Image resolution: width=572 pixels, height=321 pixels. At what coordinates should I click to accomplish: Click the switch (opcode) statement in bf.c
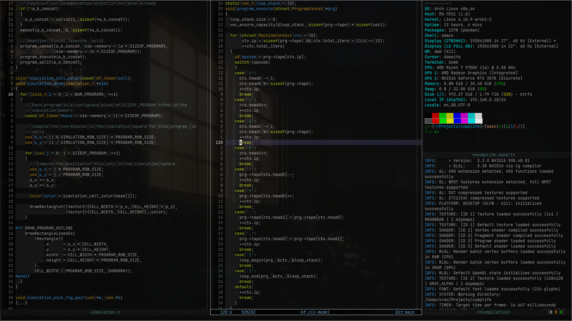click(252, 62)
